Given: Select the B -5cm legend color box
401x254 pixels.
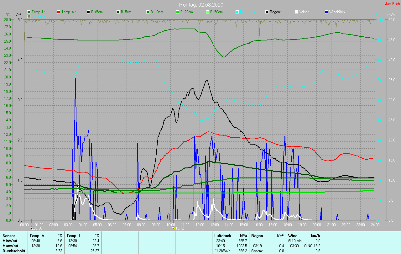Looking at the screenshot, I should coord(118,12).
